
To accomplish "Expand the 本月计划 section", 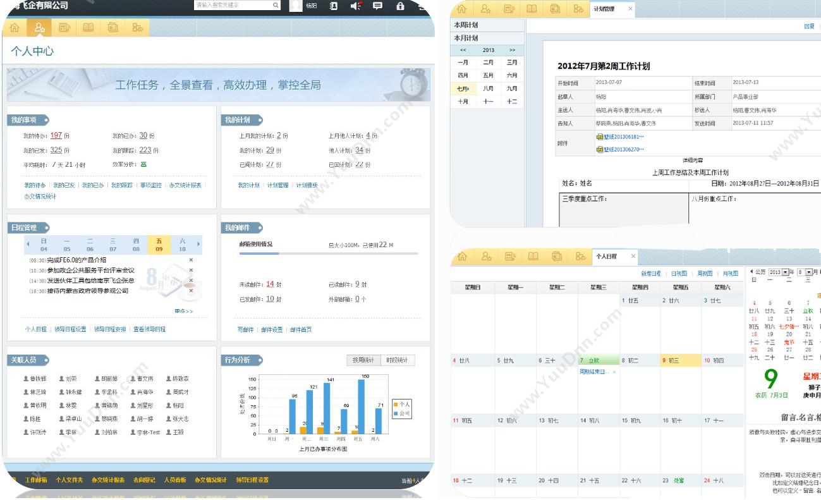I will (487, 38).
